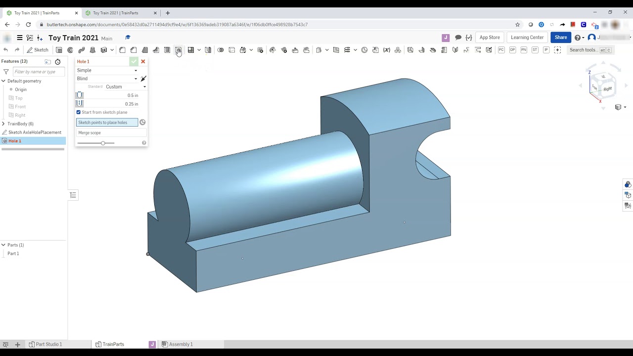The height and width of the screenshot is (356, 633).
Task: Click the Search tools box
Action: coord(590,50)
